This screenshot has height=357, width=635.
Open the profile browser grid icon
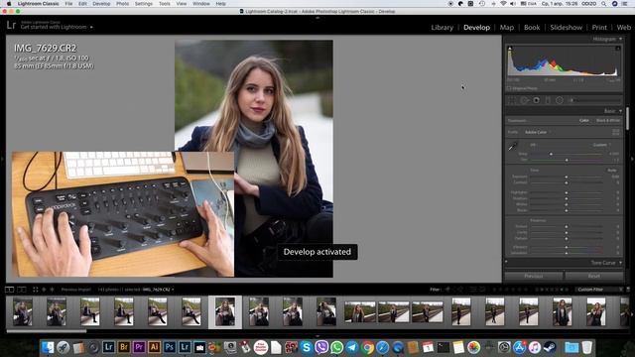(x=615, y=132)
